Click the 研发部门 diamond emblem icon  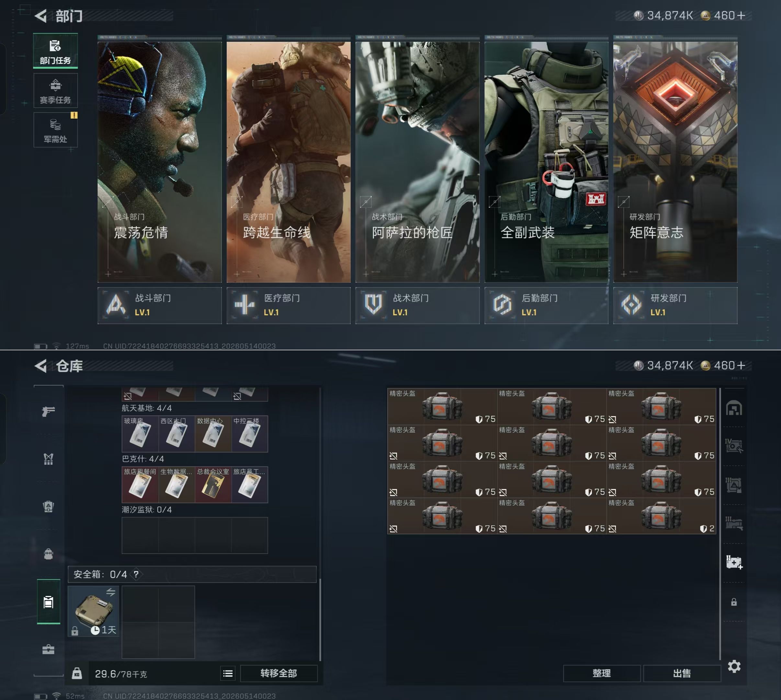pyautogui.click(x=631, y=305)
